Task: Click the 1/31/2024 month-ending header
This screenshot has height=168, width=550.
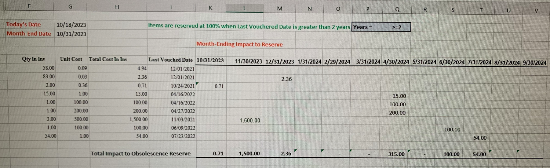Action: pyautogui.click(x=309, y=62)
